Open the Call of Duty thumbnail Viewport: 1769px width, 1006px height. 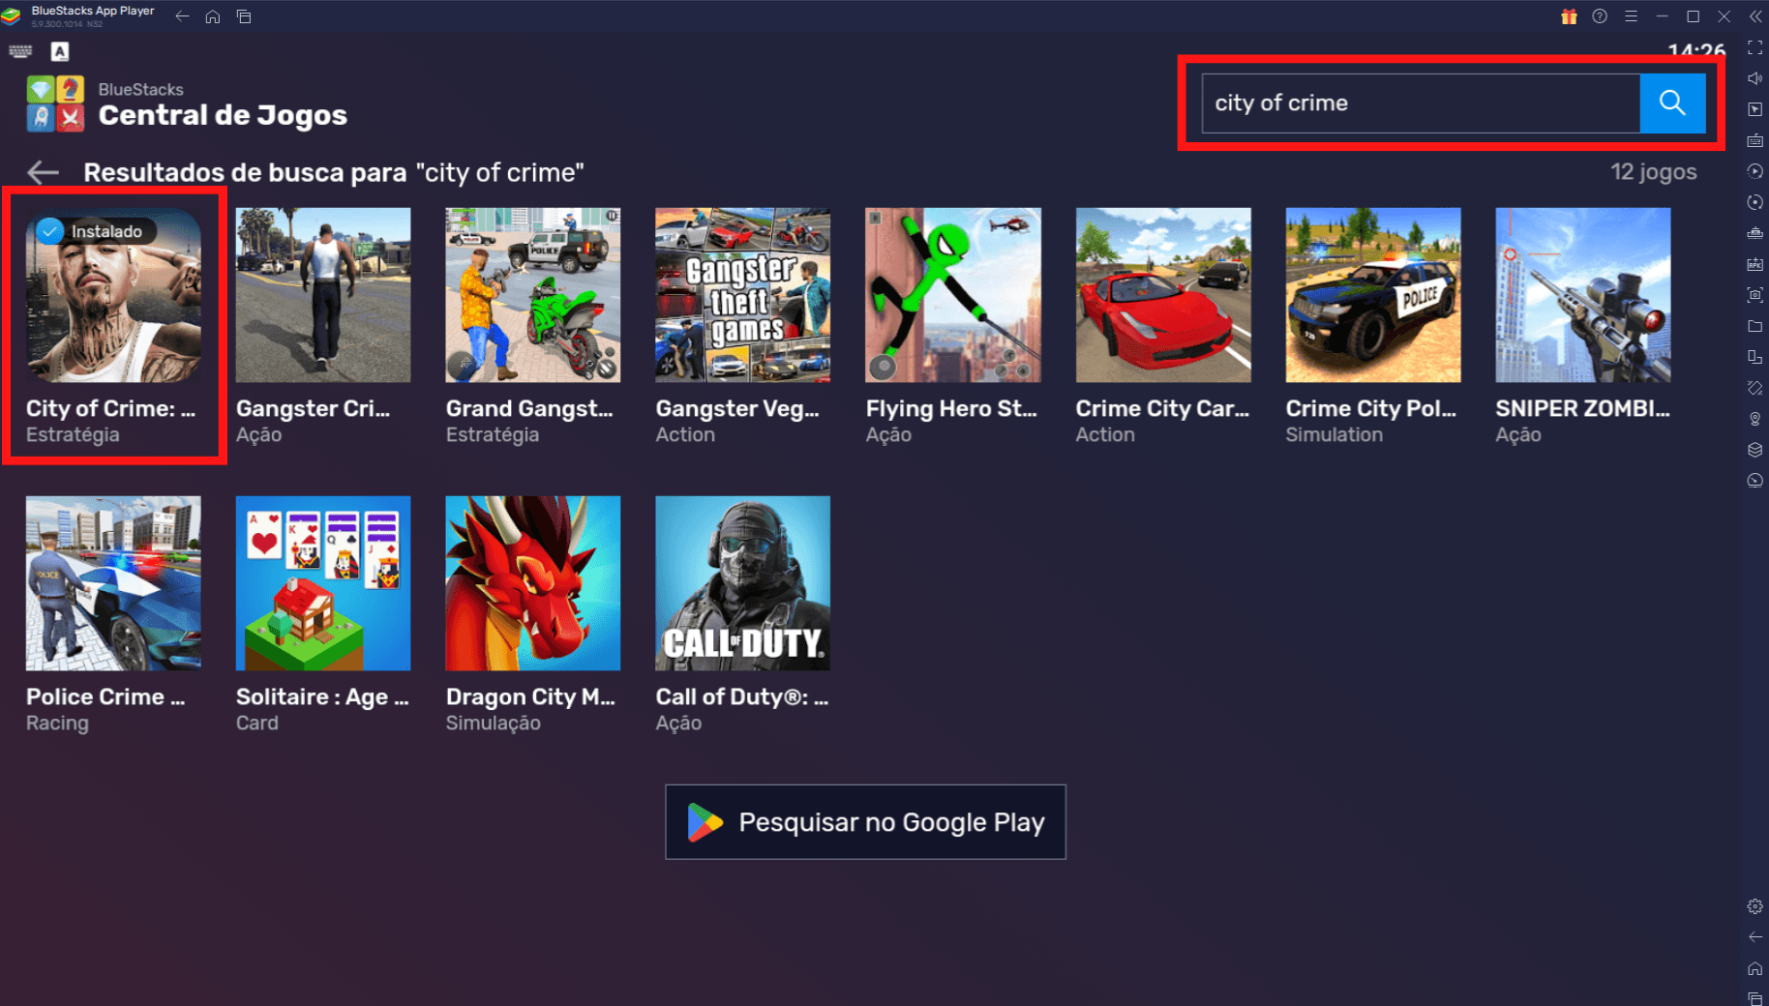pyautogui.click(x=743, y=583)
